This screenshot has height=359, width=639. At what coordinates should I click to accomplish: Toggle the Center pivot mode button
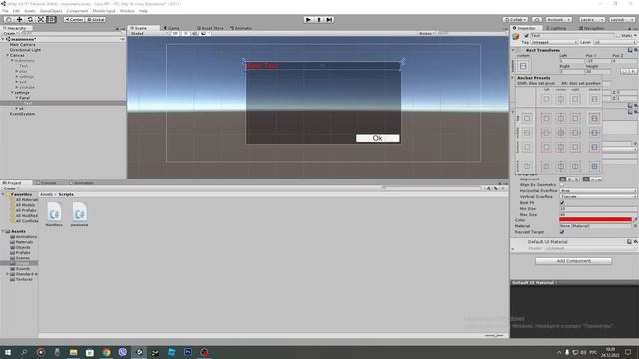click(74, 20)
